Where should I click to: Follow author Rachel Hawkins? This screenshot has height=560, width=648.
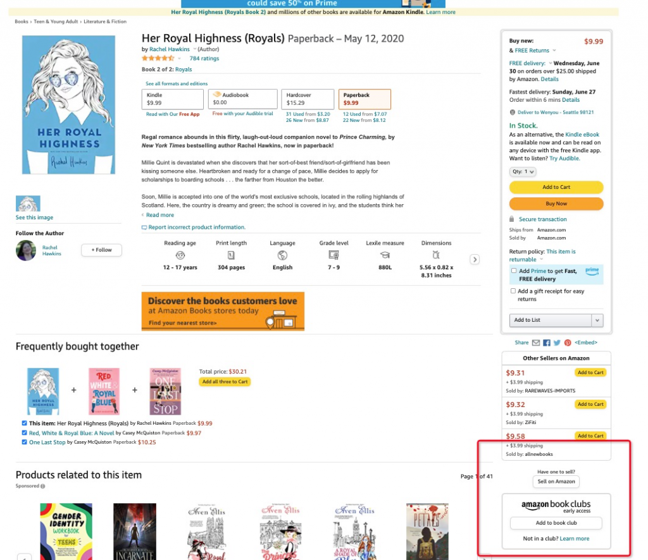pyautogui.click(x=101, y=250)
